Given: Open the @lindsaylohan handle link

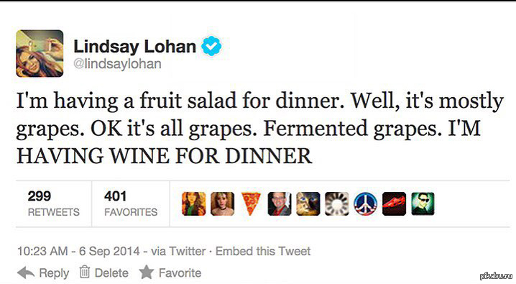Looking at the screenshot, I should click(x=117, y=63).
